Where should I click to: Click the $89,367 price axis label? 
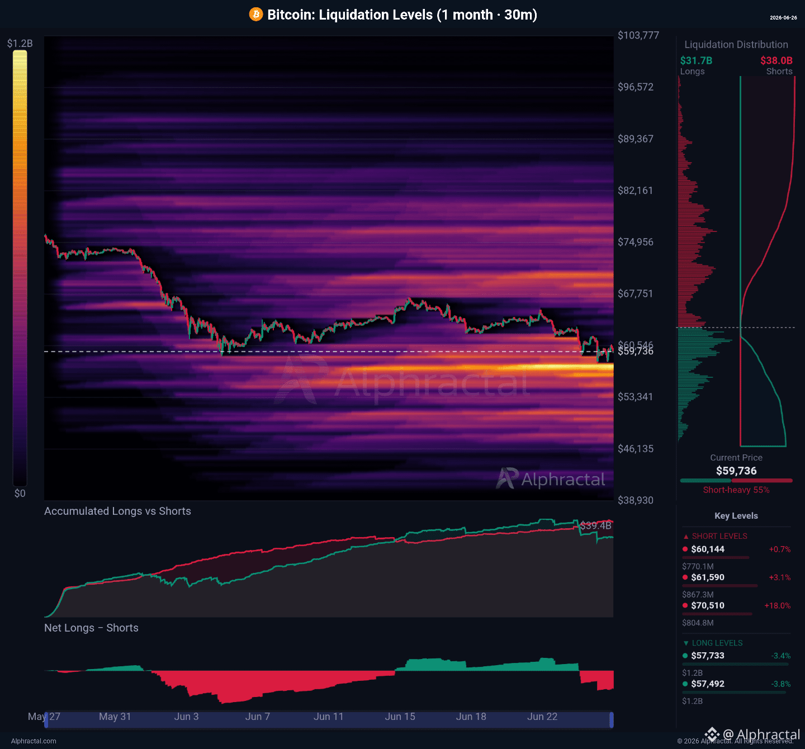636,139
